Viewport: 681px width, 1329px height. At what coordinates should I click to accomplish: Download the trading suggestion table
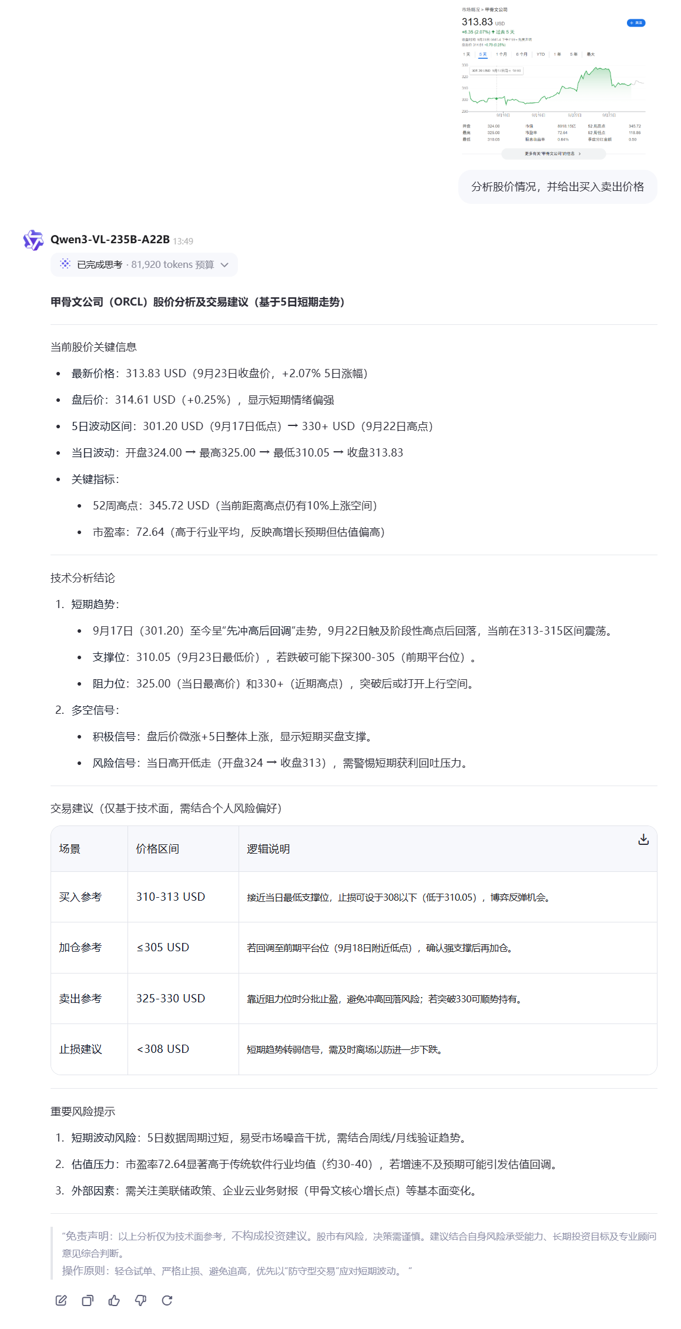643,840
